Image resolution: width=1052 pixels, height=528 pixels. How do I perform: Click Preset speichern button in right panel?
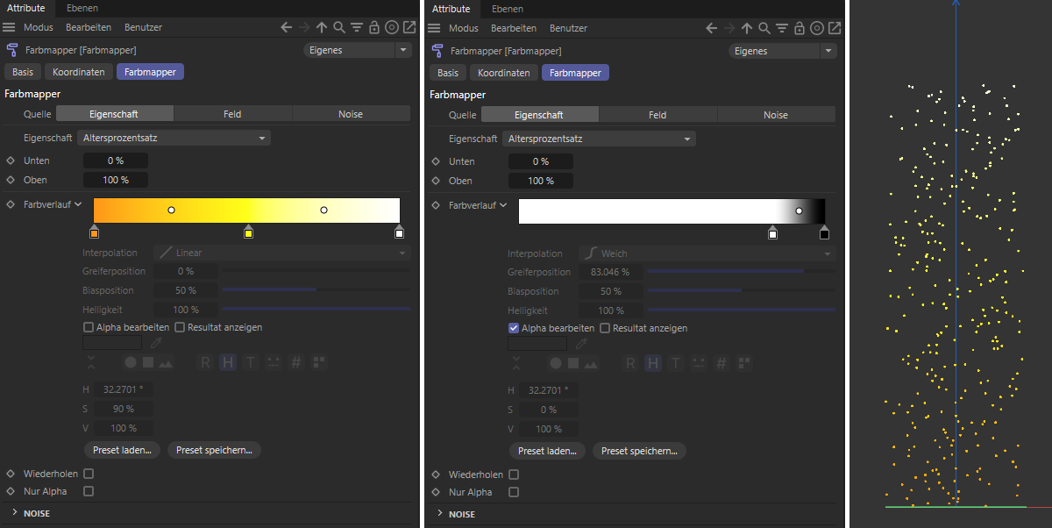coord(639,451)
